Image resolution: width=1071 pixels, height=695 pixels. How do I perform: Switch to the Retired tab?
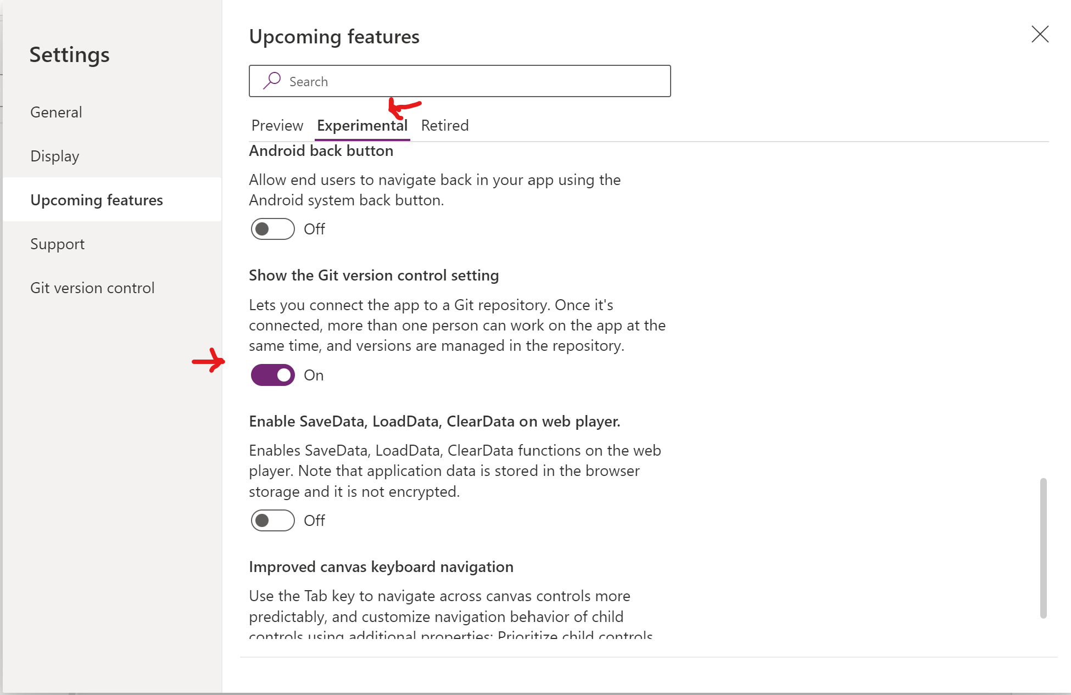(444, 125)
